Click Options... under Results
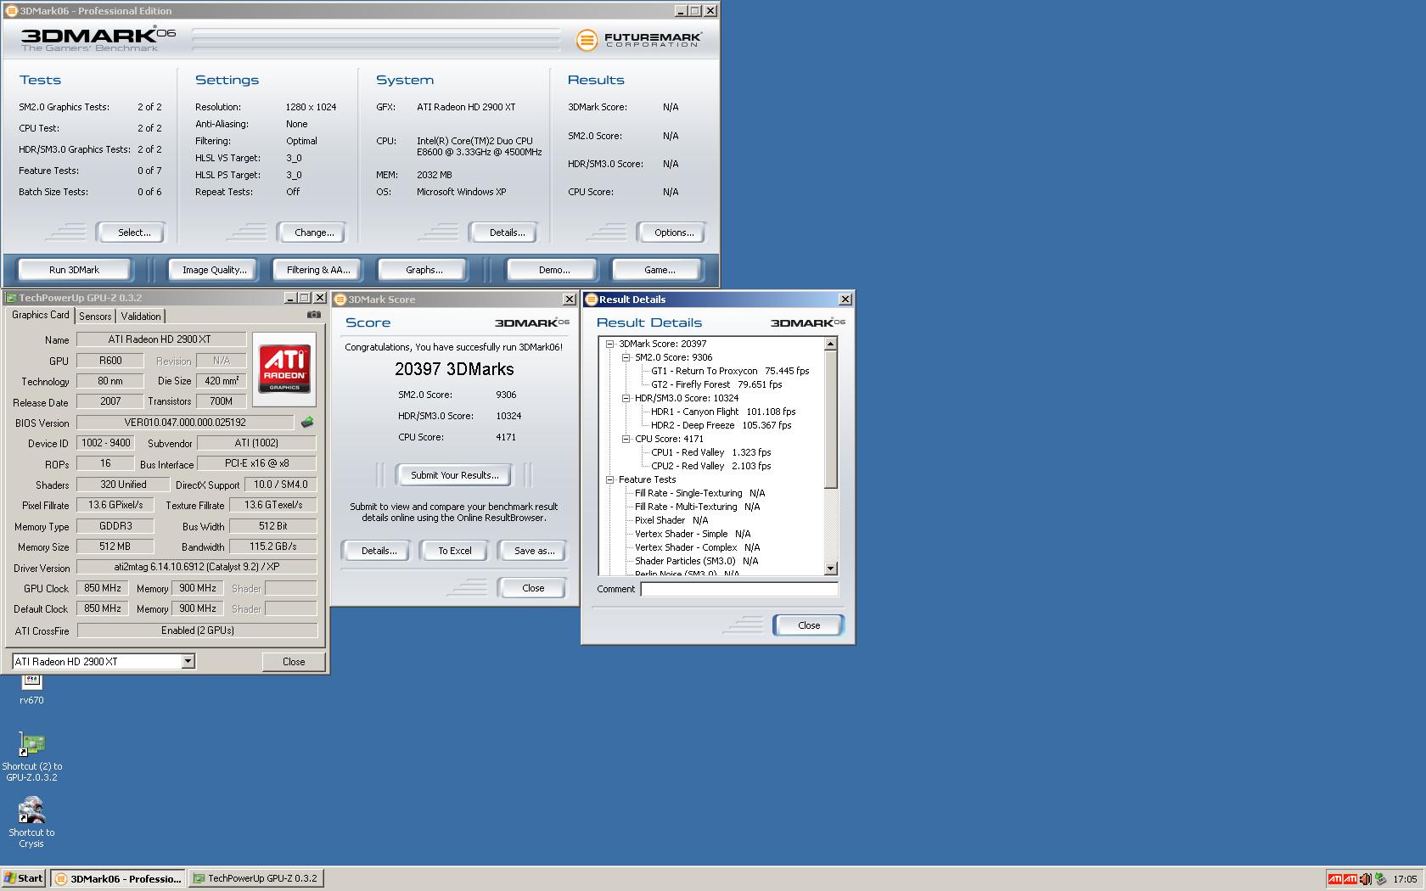Image resolution: width=1426 pixels, height=891 pixels. (x=671, y=233)
